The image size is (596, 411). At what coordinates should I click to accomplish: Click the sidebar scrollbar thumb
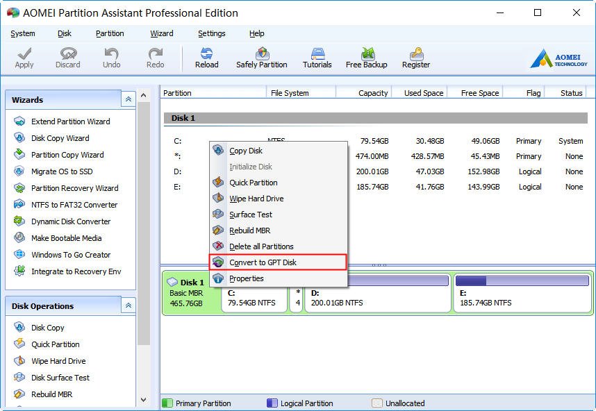143,224
